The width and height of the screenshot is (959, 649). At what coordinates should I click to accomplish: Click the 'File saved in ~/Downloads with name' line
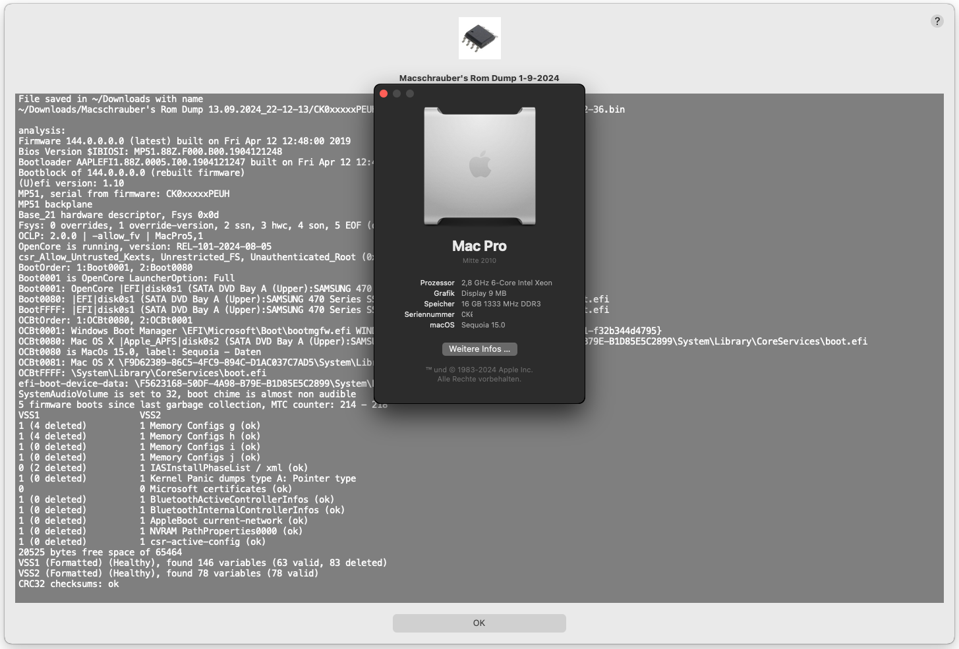click(x=111, y=99)
